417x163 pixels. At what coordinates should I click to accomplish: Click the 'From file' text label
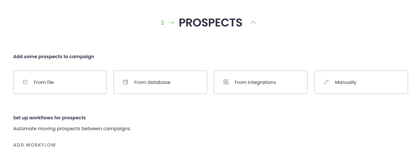[44, 82]
